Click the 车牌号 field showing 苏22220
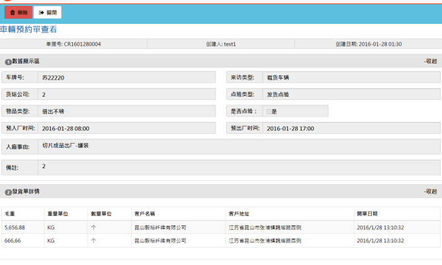Image resolution: width=442 pixels, height=265 pixels. (126, 78)
